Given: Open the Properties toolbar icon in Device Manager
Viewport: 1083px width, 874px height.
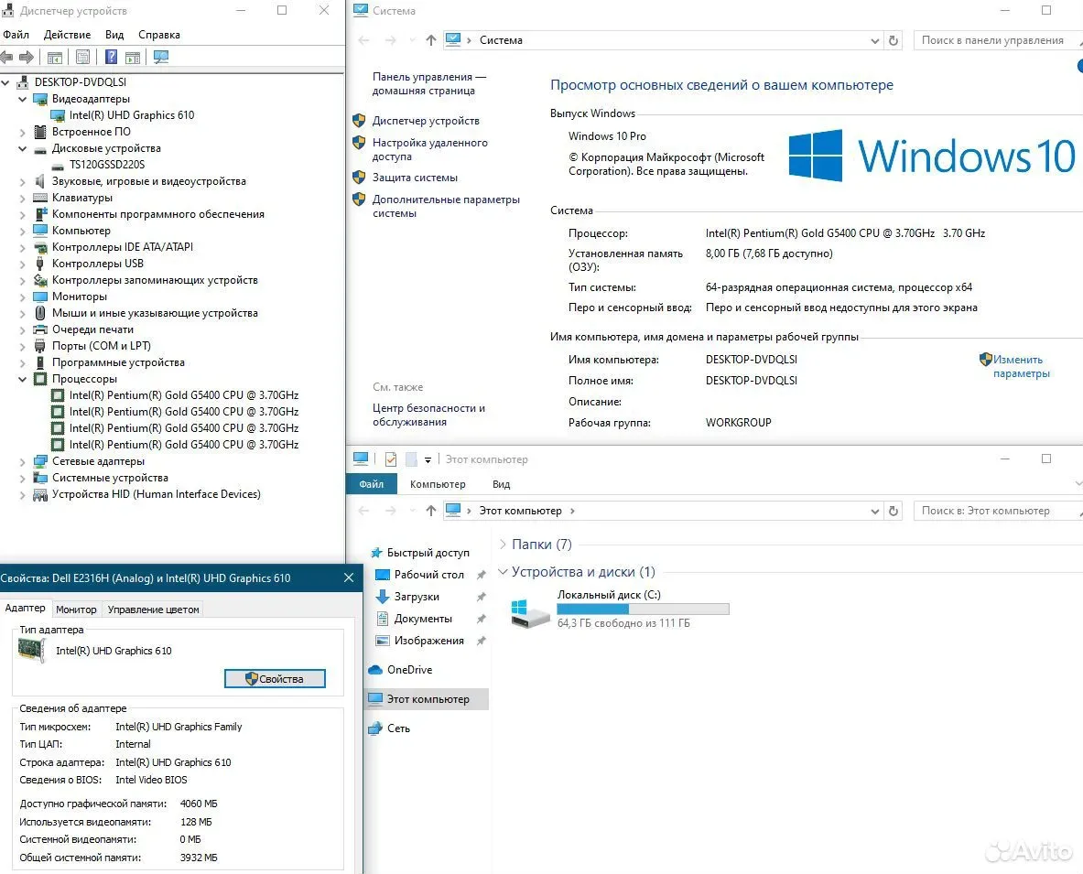Looking at the screenshot, I should point(83,58).
